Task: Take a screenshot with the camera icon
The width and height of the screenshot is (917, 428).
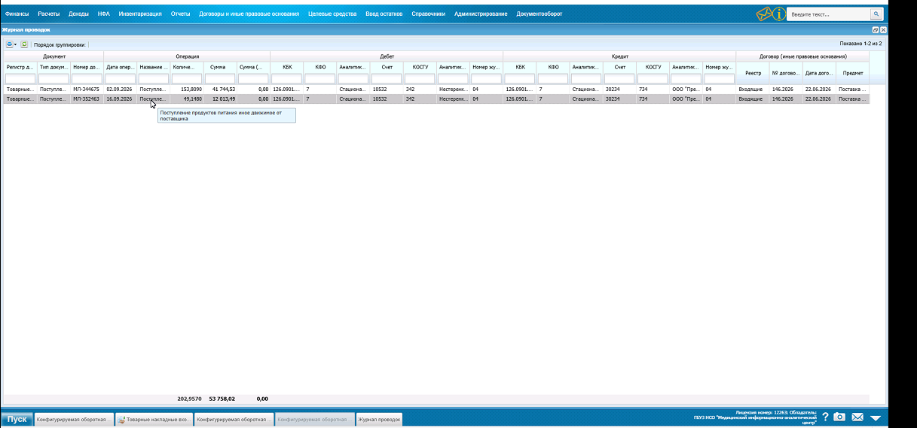Action: click(x=839, y=417)
